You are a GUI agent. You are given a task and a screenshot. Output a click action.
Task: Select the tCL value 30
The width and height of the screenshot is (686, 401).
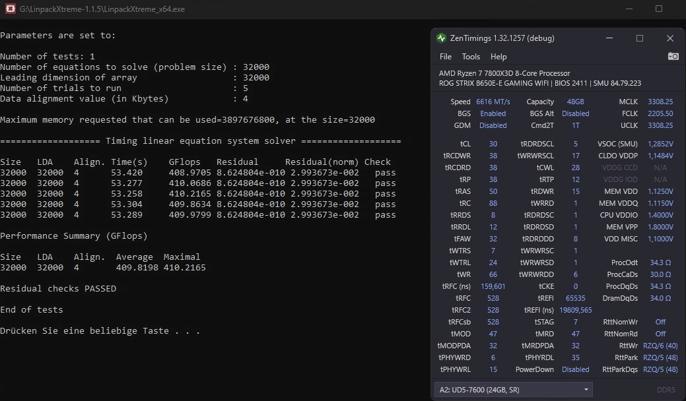pos(493,144)
